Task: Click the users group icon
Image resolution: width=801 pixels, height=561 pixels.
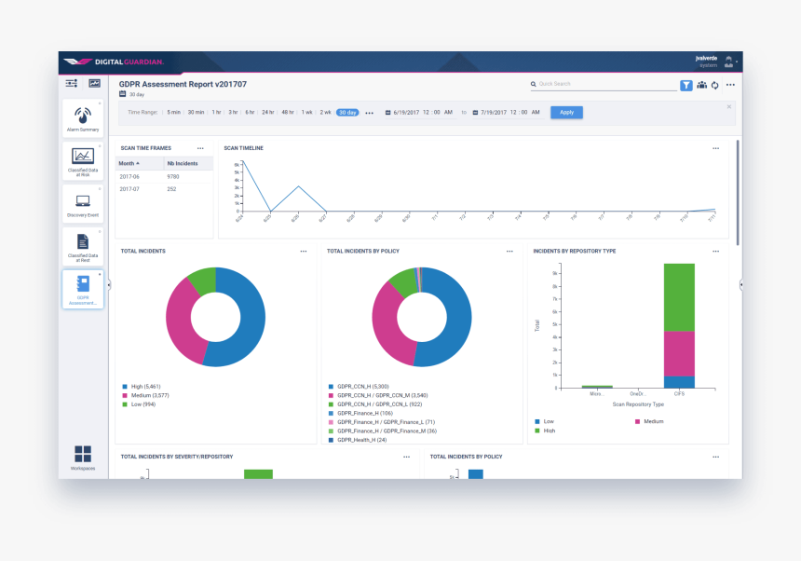Action: coord(702,86)
